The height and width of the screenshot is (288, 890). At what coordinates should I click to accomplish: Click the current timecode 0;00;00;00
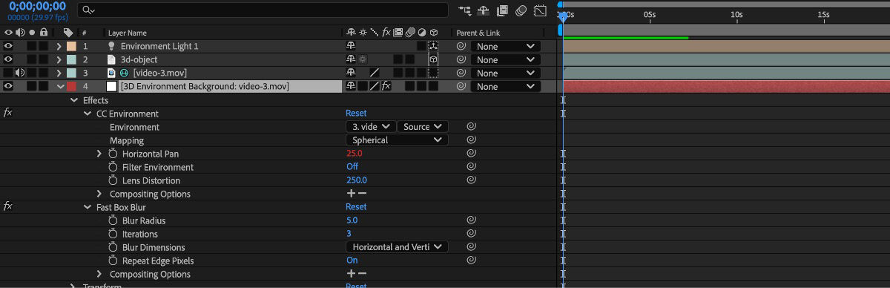coord(37,7)
